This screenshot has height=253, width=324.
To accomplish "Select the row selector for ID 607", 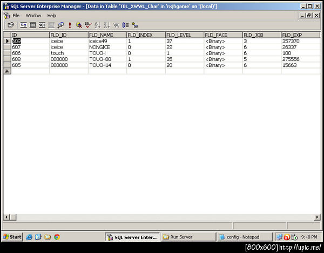I will [7, 47].
